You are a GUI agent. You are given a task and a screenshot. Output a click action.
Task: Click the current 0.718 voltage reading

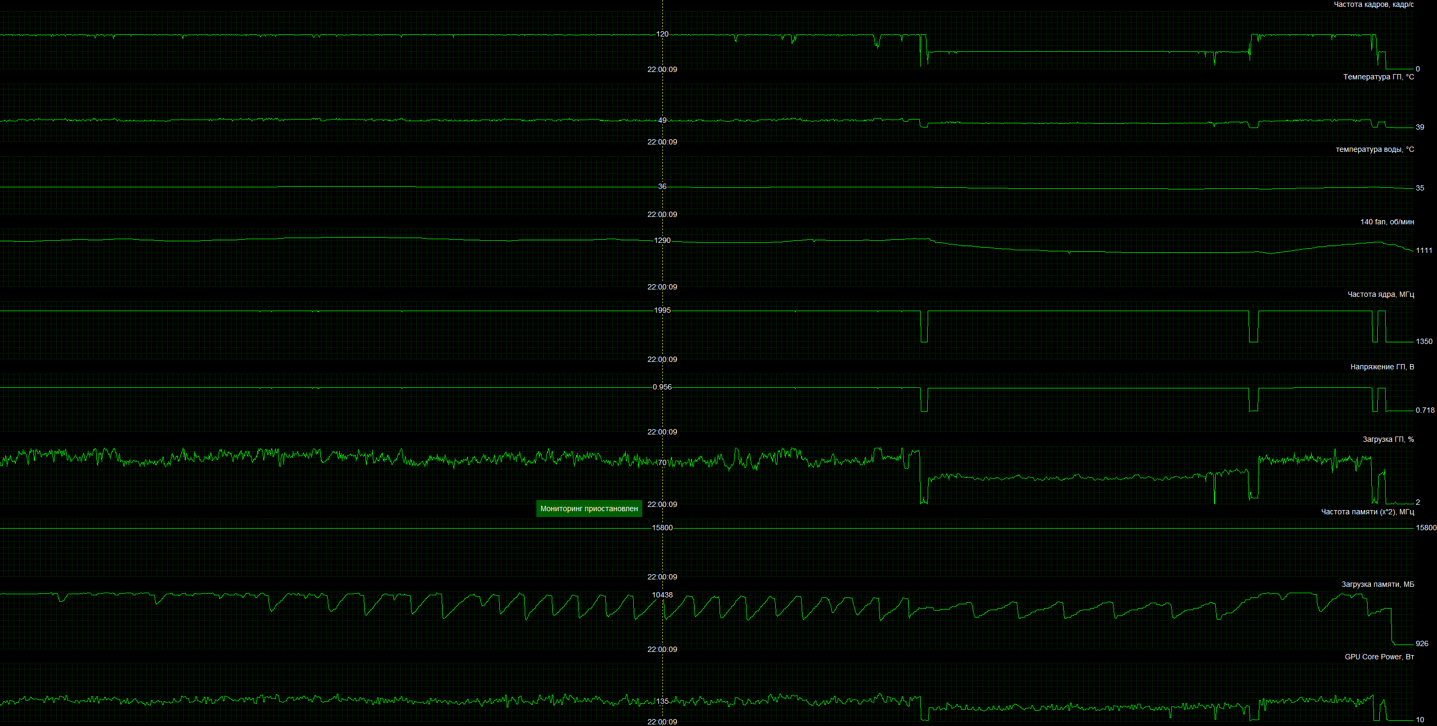tap(1425, 410)
